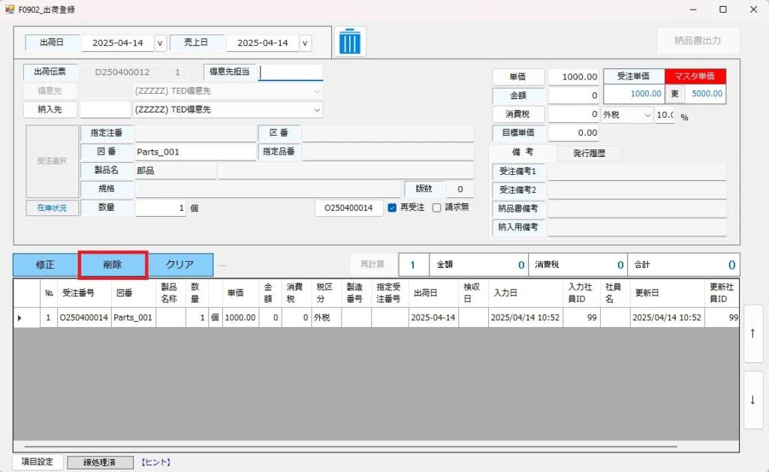Click the 金額 amount input field

pyautogui.click(x=573, y=95)
